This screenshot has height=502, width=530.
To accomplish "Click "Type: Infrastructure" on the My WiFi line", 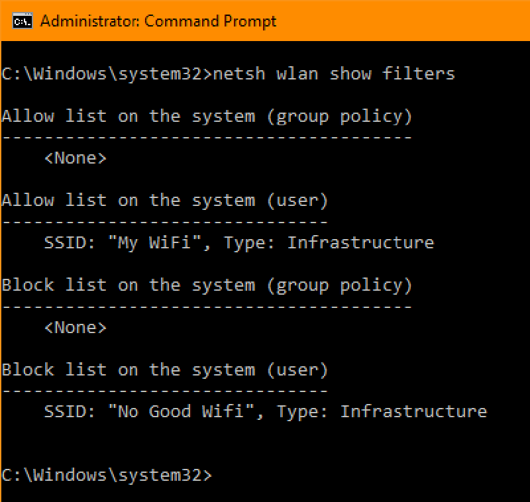I will [x=329, y=243].
